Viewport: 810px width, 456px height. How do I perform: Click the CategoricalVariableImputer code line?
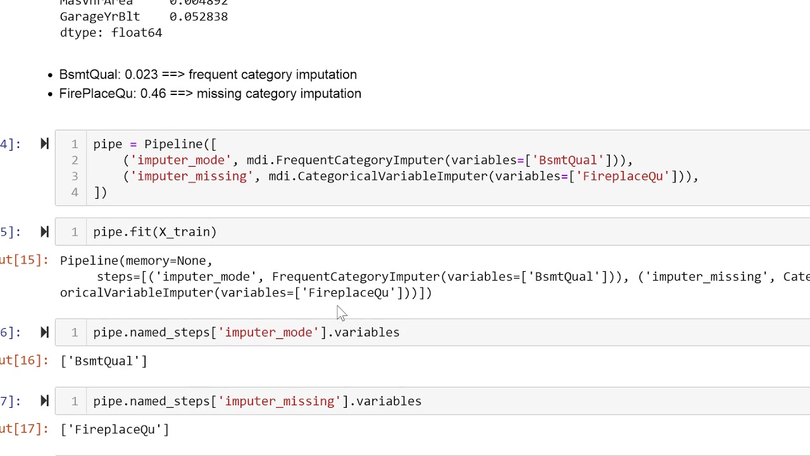pos(411,176)
